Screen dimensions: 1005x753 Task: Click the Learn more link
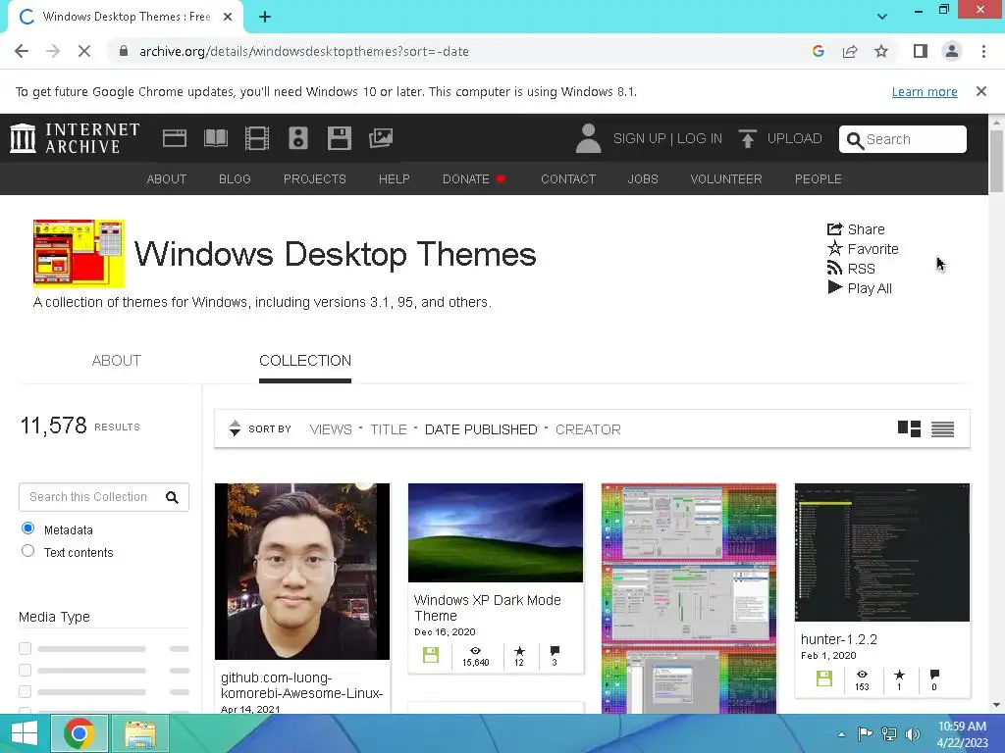click(925, 91)
